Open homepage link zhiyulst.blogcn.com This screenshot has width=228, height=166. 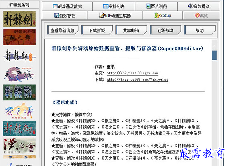point(132,73)
